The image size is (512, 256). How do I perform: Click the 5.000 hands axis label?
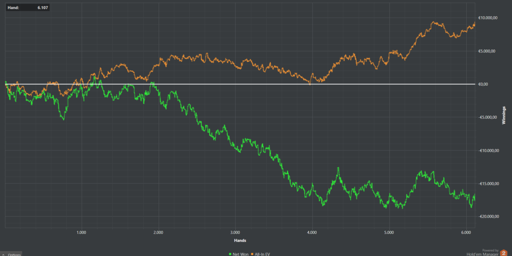coord(389,232)
